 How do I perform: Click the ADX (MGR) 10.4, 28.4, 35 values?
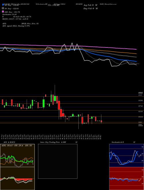[x=30, y=24]
